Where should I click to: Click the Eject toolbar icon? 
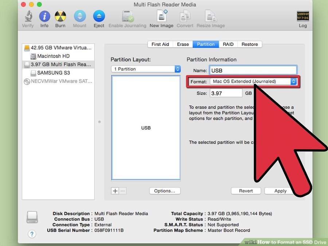click(99, 16)
